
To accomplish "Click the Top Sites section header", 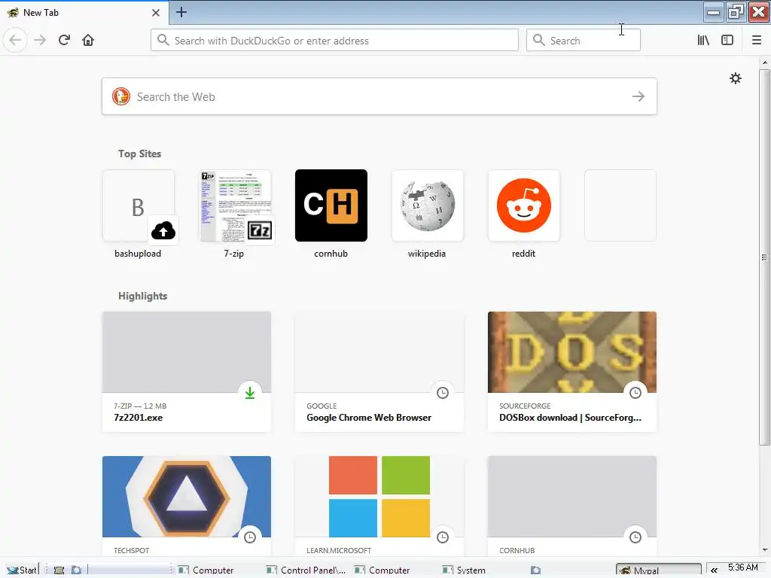I will [x=139, y=154].
